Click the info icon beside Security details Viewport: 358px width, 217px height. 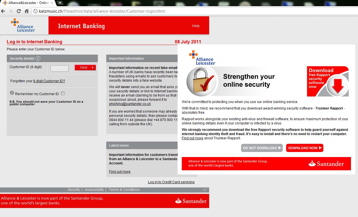click(x=38, y=58)
